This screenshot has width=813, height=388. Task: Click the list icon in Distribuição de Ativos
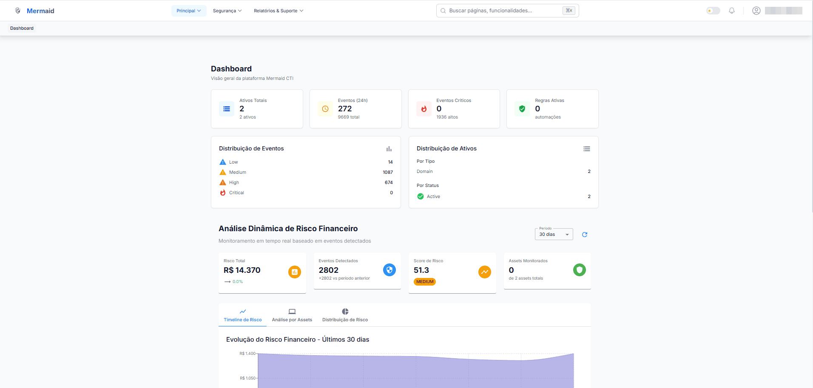[586, 149]
